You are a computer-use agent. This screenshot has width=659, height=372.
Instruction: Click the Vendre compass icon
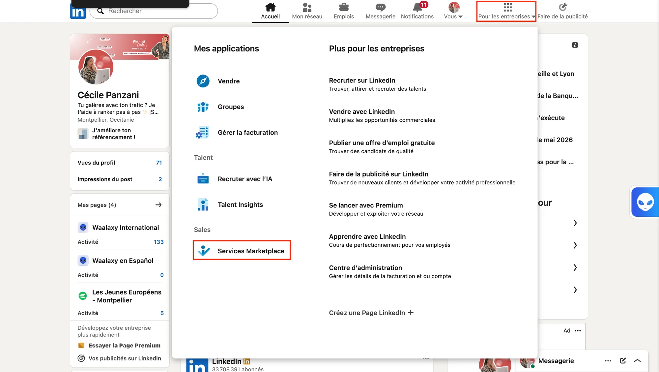point(203,81)
